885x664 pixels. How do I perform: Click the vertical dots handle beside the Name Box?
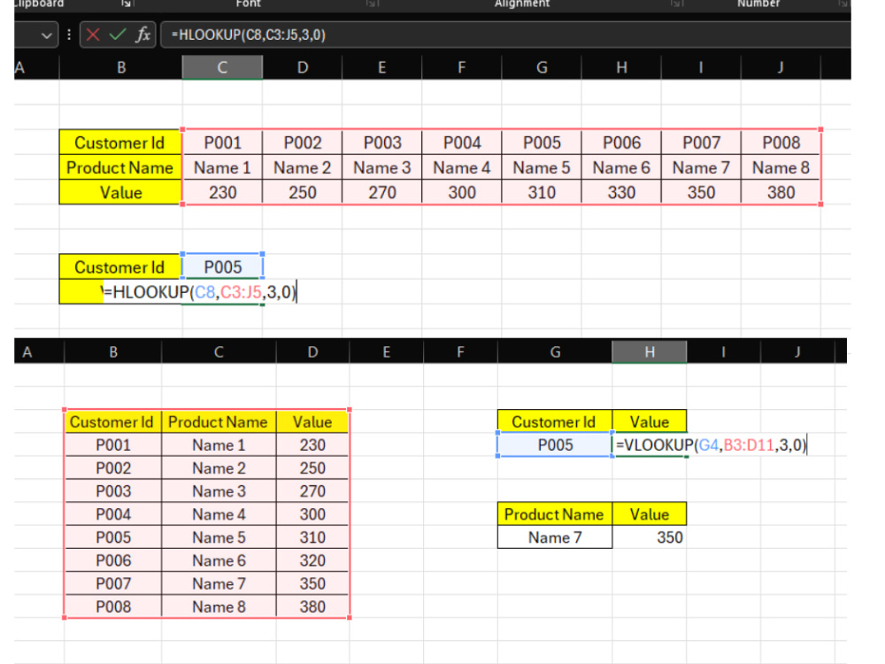69,35
